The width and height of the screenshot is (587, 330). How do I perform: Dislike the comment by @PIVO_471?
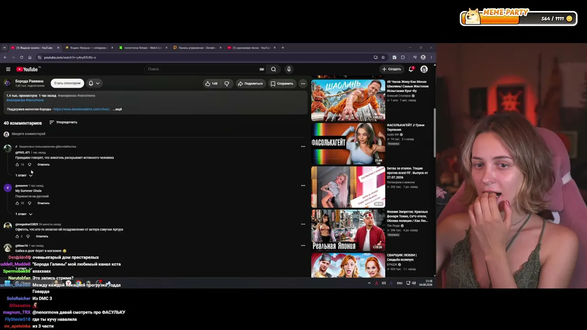pos(29,165)
